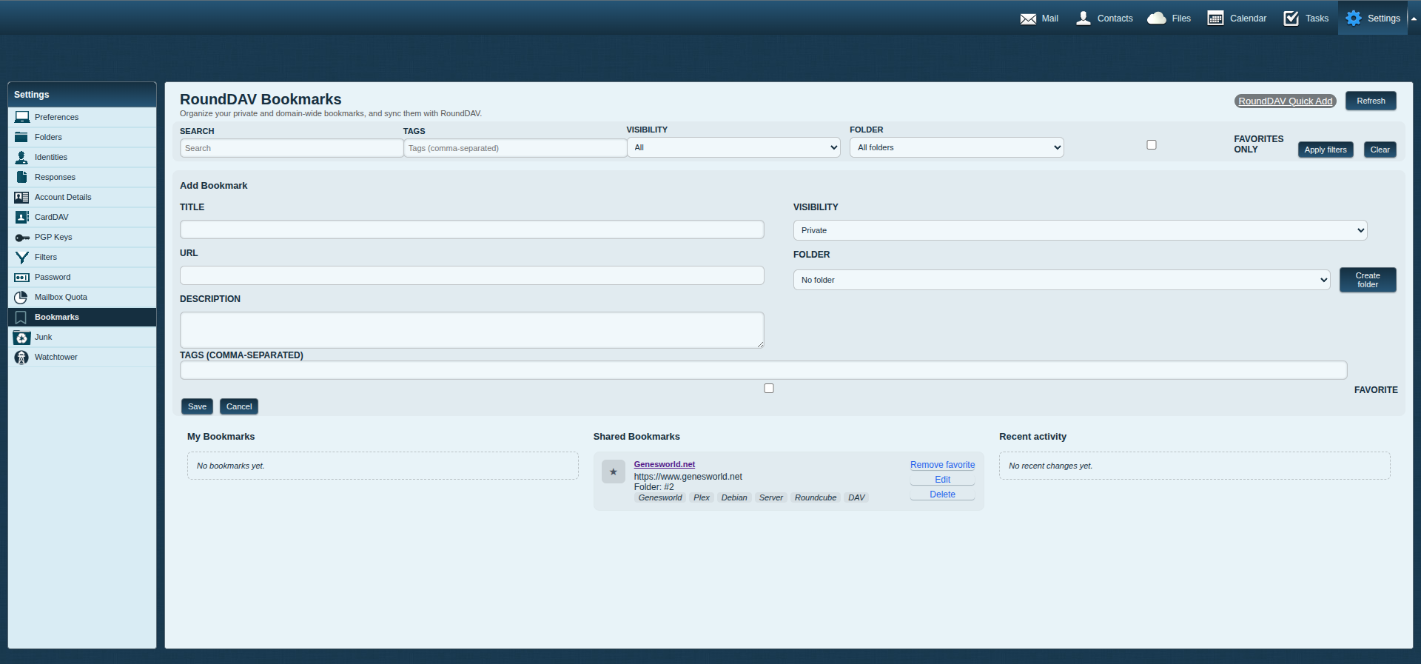The height and width of the screenshot is (664, 1421).
Task: Open the Calendar icon in top bar
Action: pos(1215,19)
